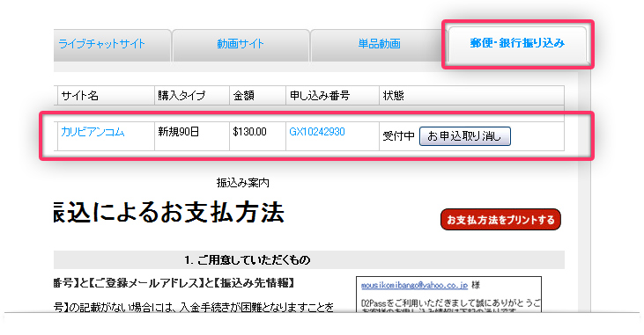The width and height of the screenshot is (644, 335).
Task: Cancel application with お申込取り消し button
Action: 464,136
